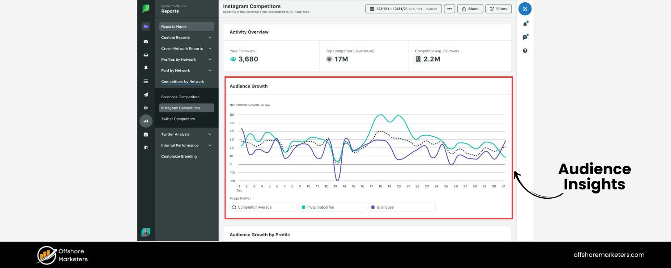Open the star reviews icon in sidebar
The image size is (671, 268).
[146, 147]
